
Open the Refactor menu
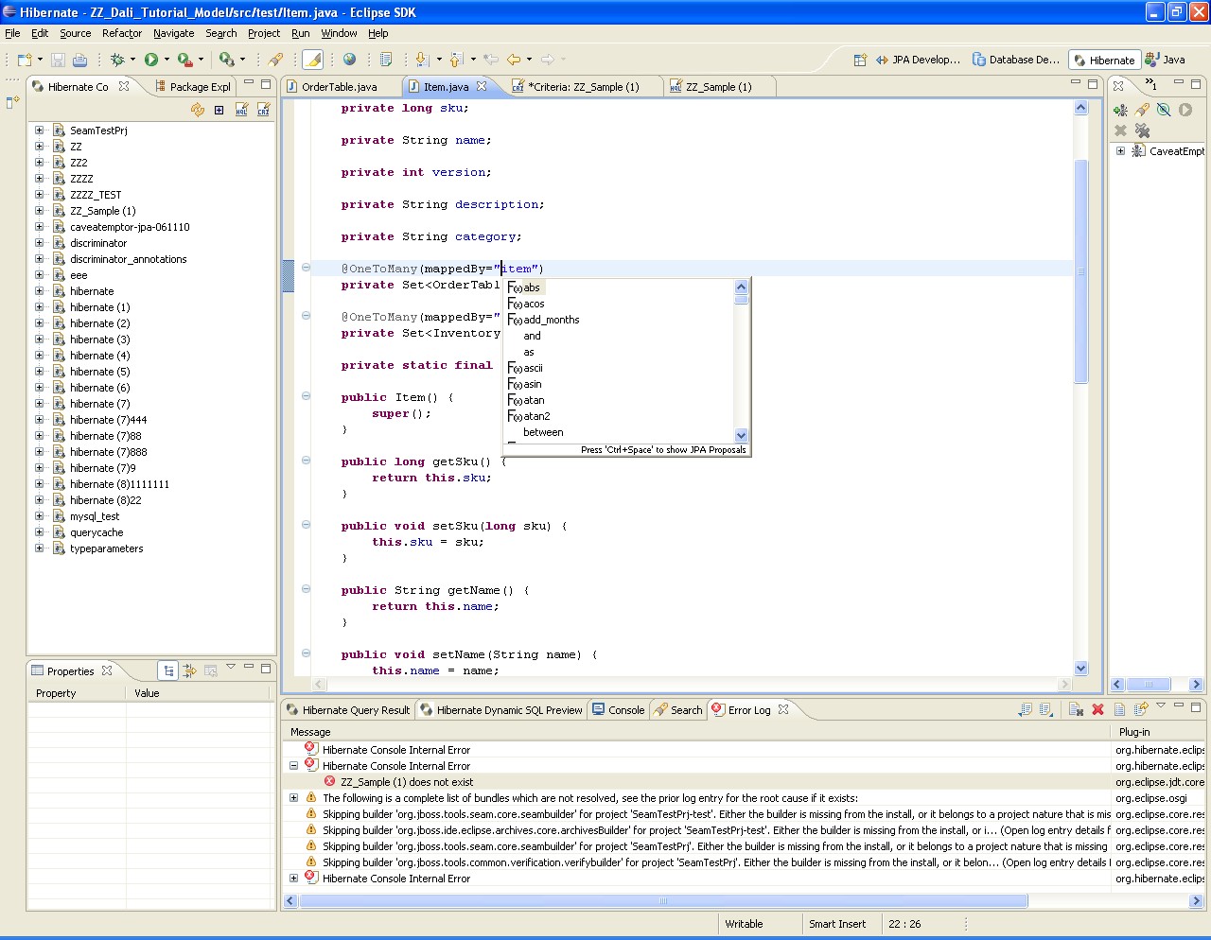pos(121,33)
